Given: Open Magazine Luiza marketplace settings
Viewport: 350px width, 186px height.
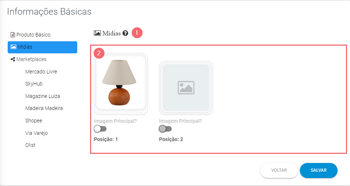Looking at the screenshot, I should click(x=42, y=96).
